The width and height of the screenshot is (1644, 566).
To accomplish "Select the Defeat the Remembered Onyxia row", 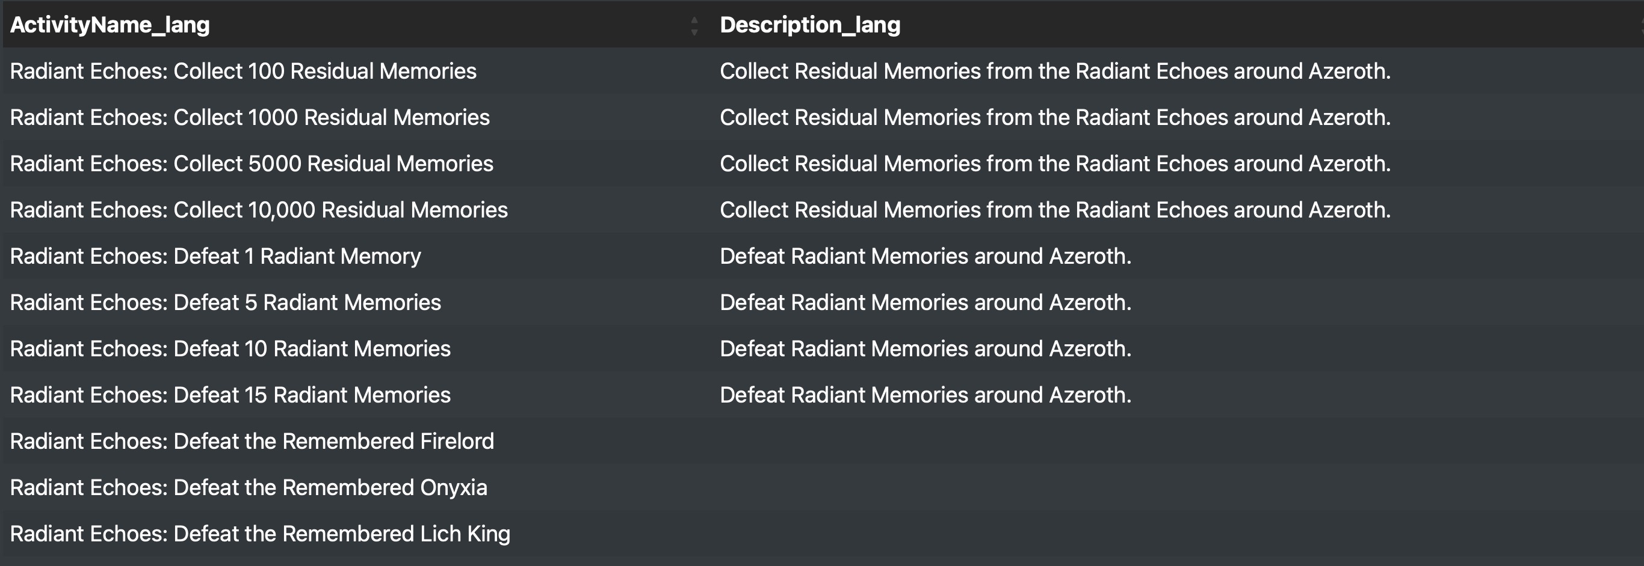I will (823, 488).
